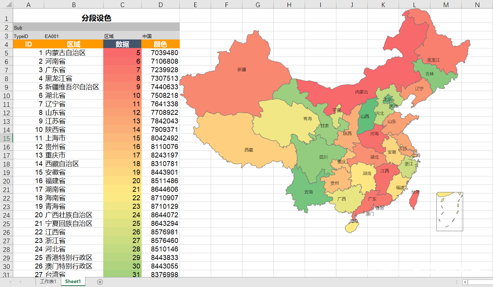The height and width of the screenshot is (287, 493).
Task: Select the Sheet1 sheet tab
Action: tap(73, 281)
